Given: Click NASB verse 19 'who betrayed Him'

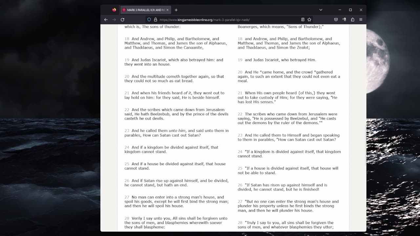Looking at the screenshot, I should [277, 60].
